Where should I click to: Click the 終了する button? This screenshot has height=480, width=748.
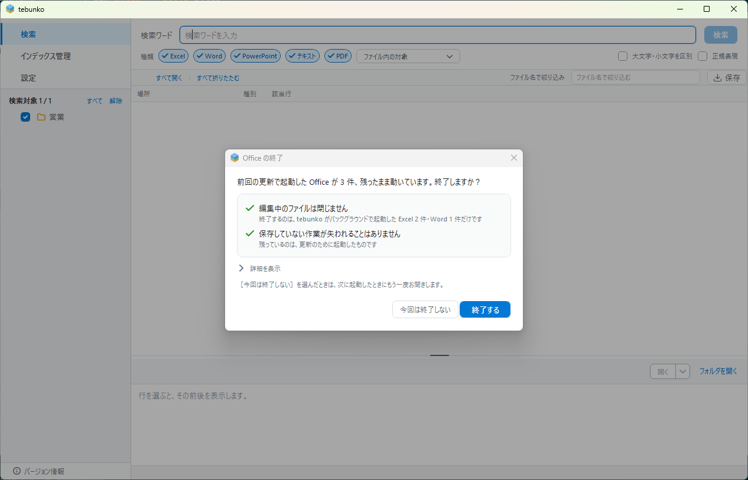point(485,309)
